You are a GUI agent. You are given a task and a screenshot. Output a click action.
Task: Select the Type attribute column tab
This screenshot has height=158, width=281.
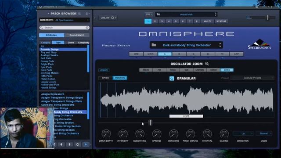(x=58, y=43)
